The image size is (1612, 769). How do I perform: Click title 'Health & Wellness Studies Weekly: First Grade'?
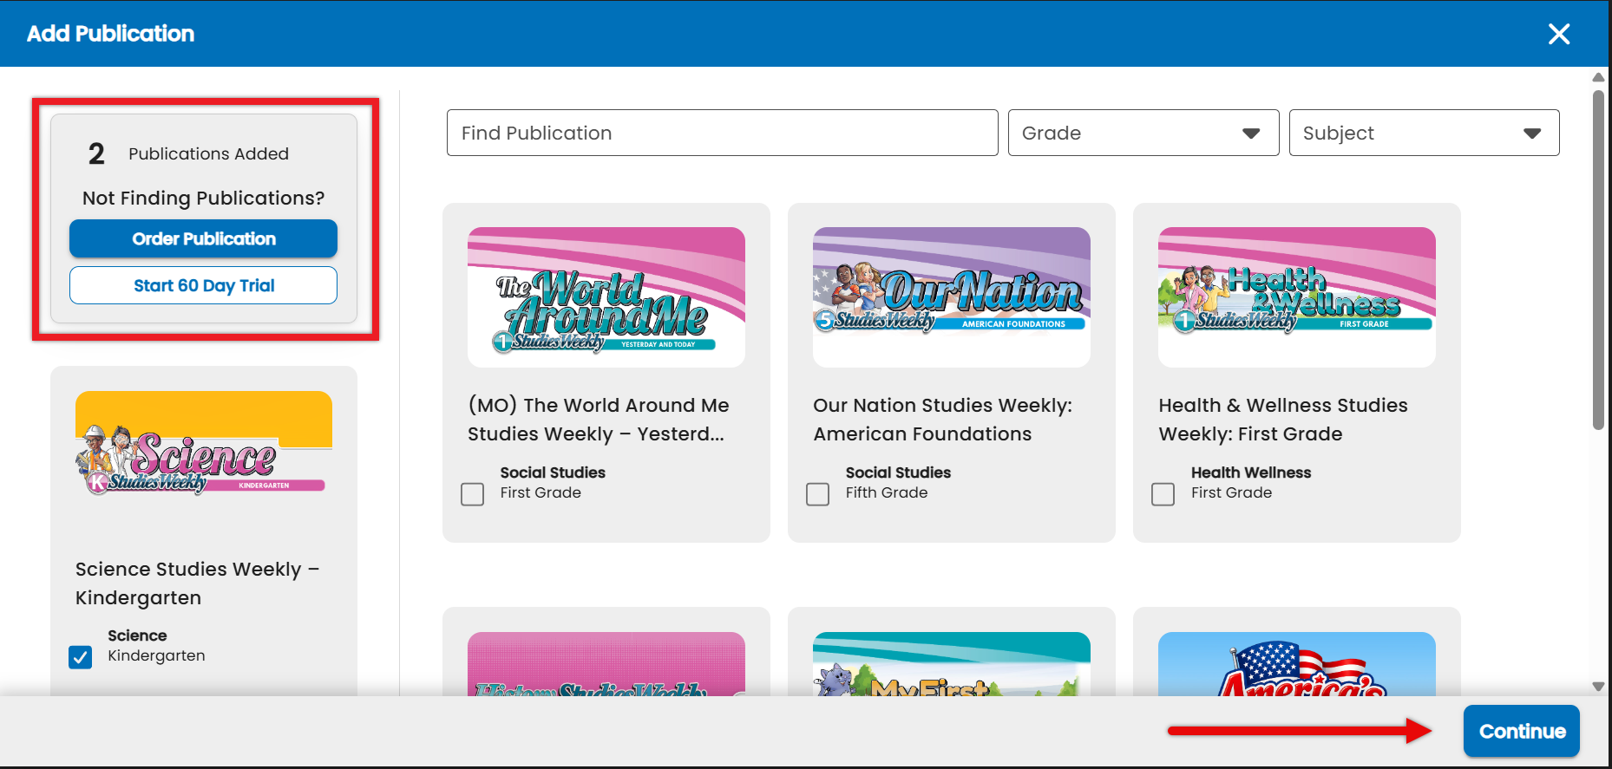pyautogui.click(x=1283, y=420)
